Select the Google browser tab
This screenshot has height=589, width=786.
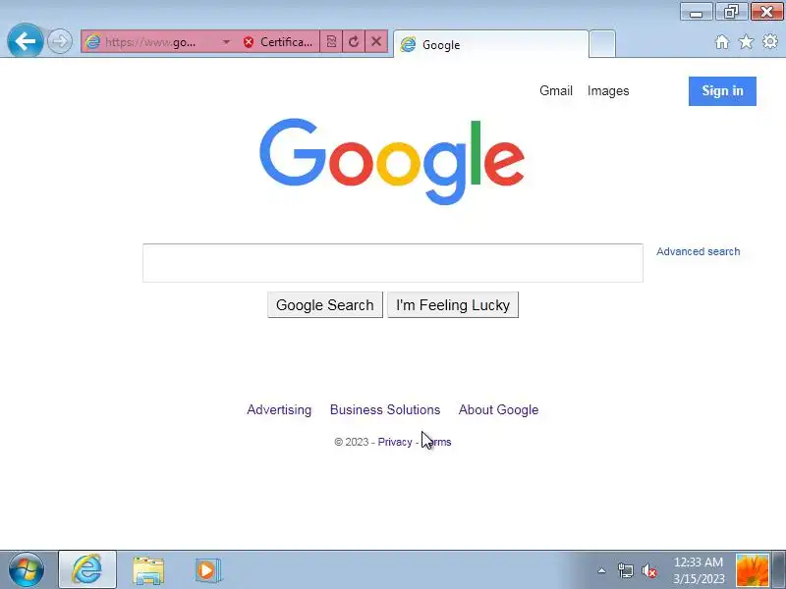pos(491,44)
